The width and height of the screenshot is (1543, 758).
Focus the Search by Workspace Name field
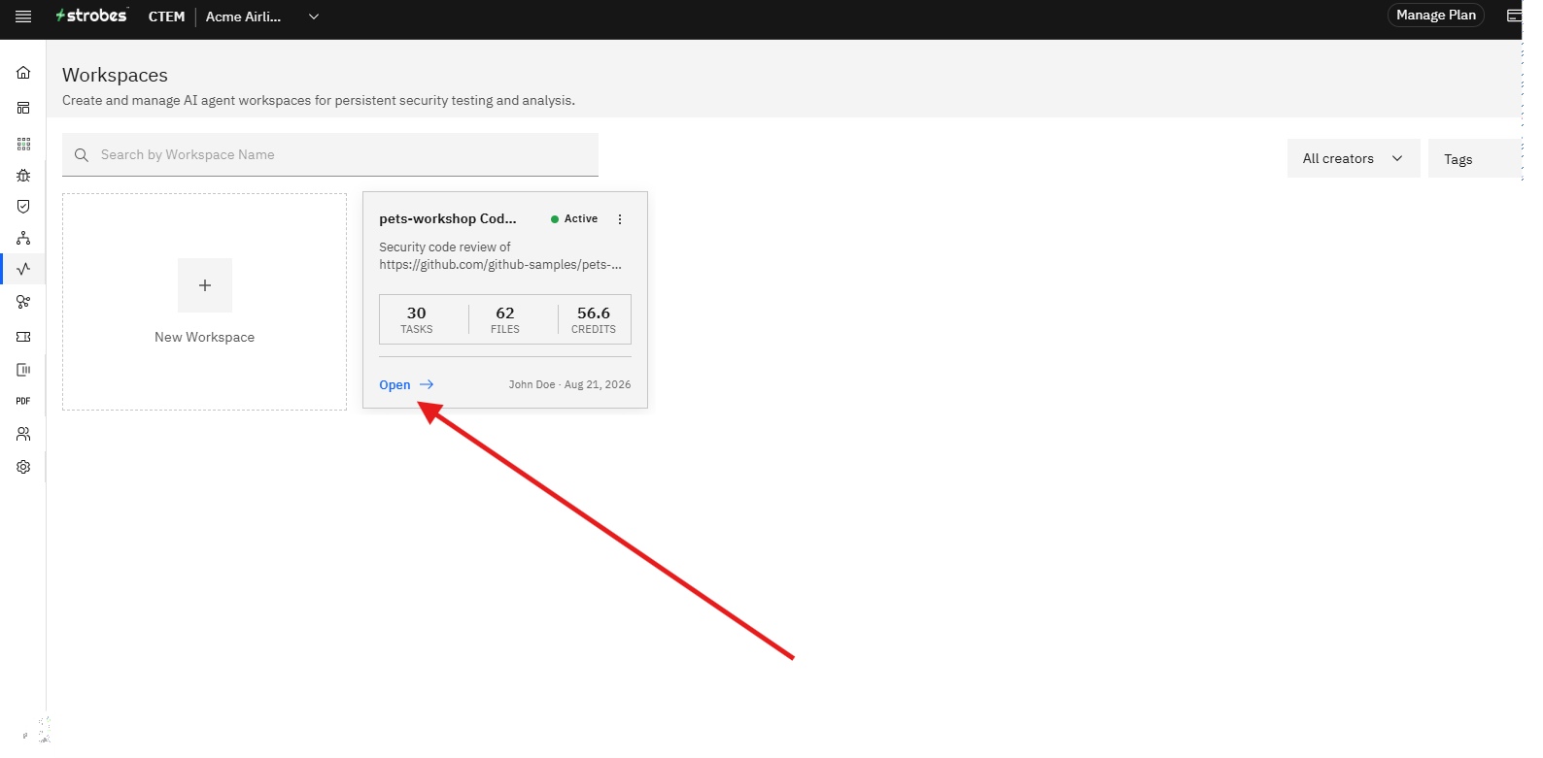click(330, 154)
